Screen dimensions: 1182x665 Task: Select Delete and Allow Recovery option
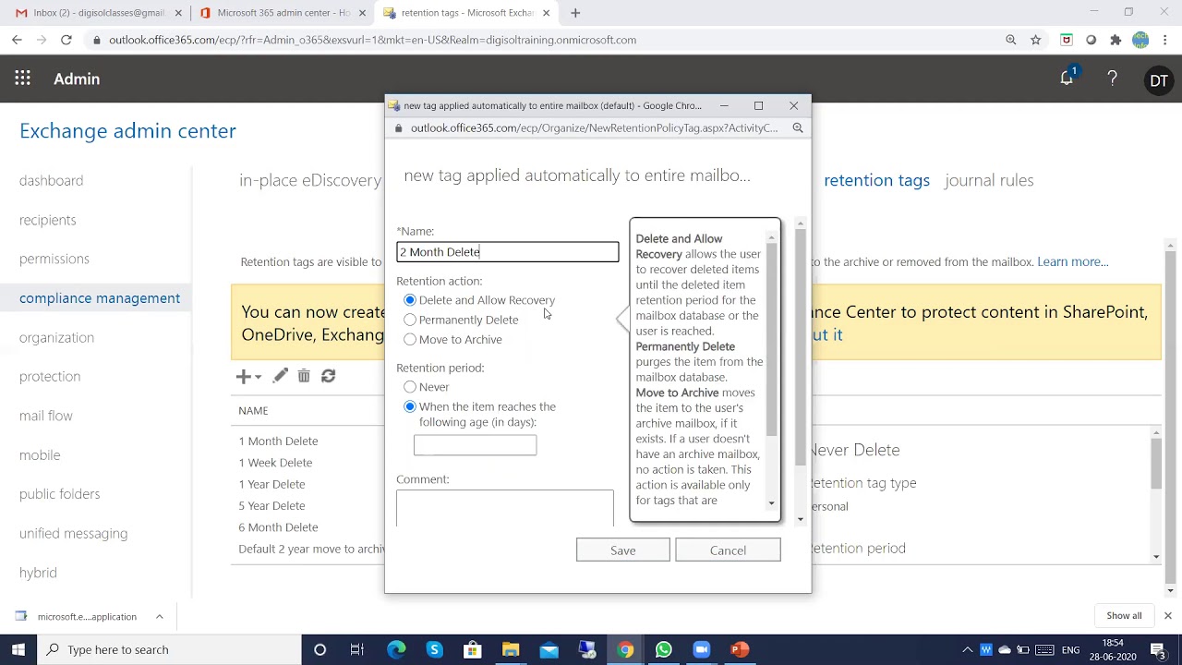click(410, 300)
